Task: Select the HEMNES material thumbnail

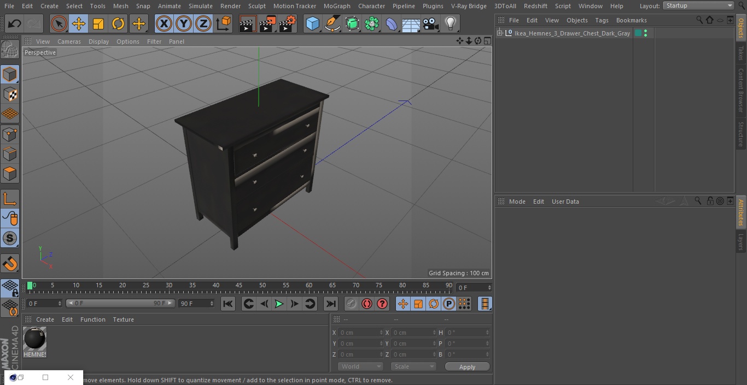Action: click(35, 342)
